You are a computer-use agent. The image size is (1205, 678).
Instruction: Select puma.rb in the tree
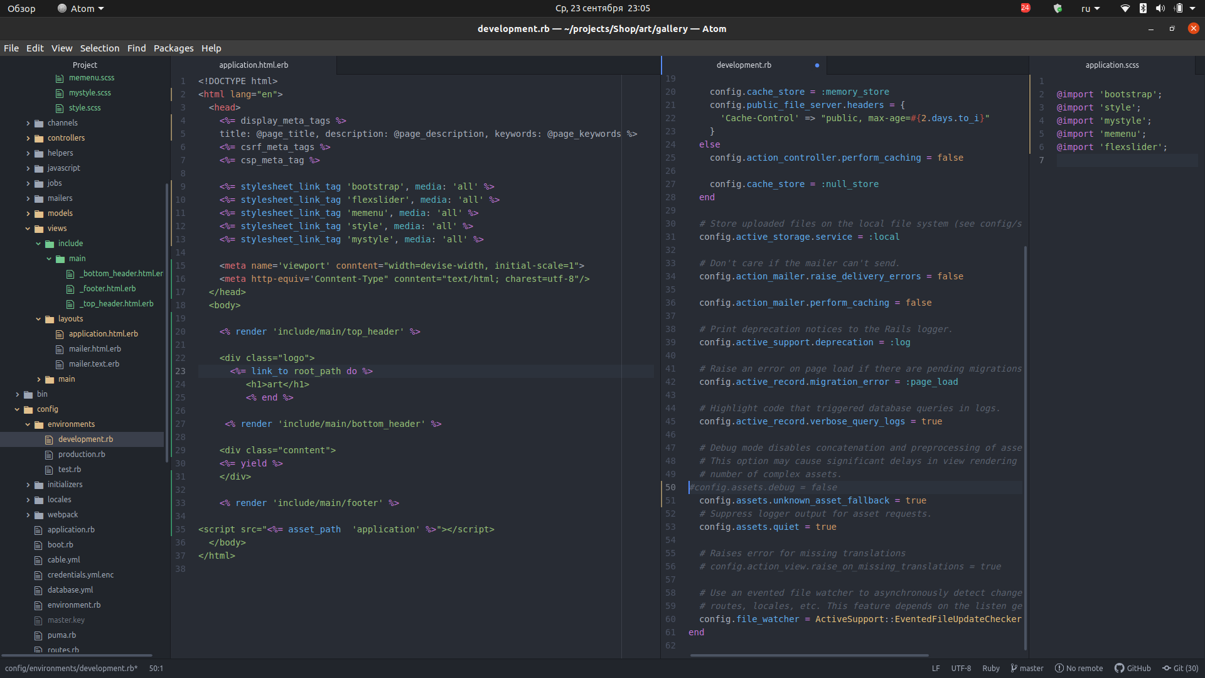(62, 635)
